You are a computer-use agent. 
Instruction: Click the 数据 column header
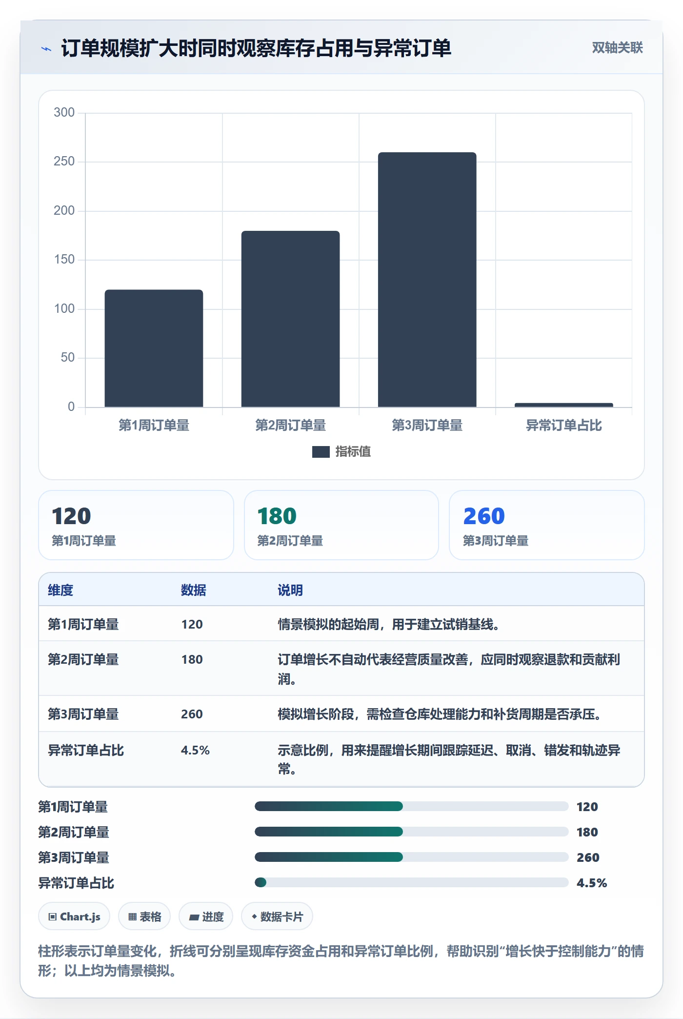193,590
